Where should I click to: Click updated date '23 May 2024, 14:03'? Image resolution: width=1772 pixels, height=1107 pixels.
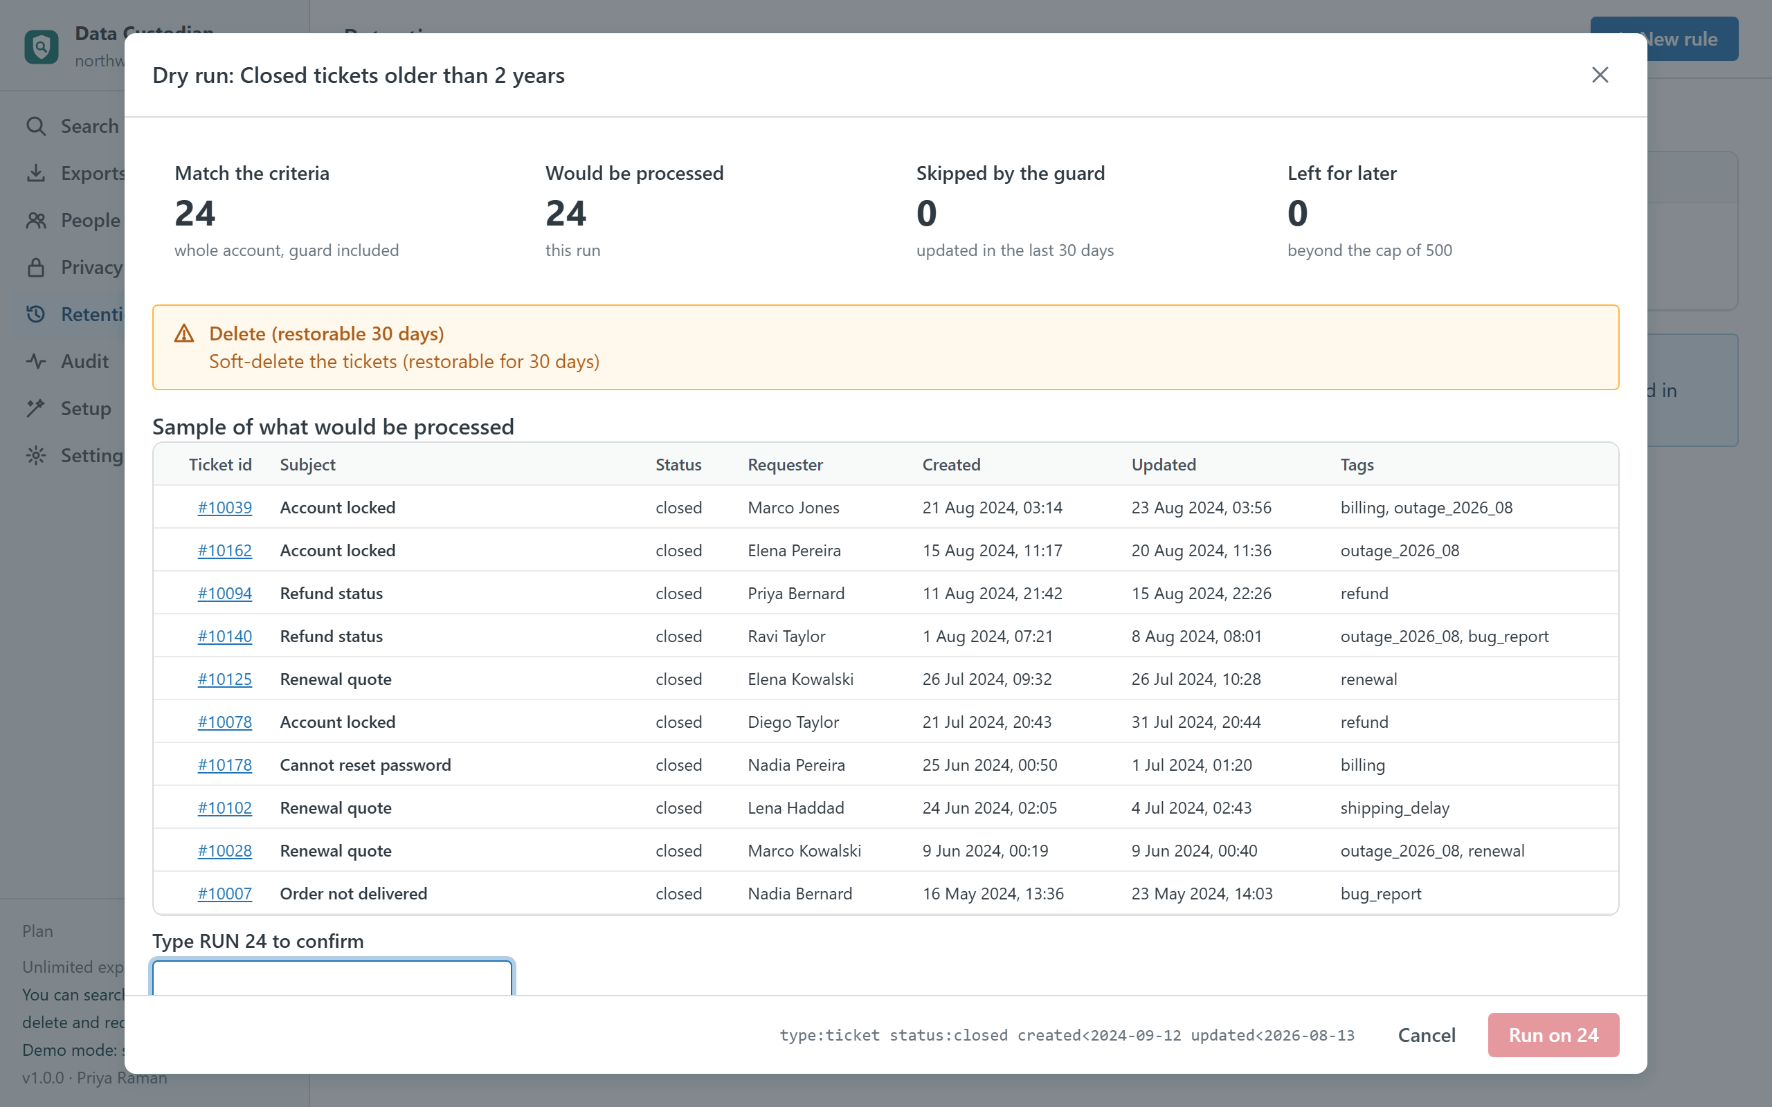pyautogui.click(x=1202, y=893)
